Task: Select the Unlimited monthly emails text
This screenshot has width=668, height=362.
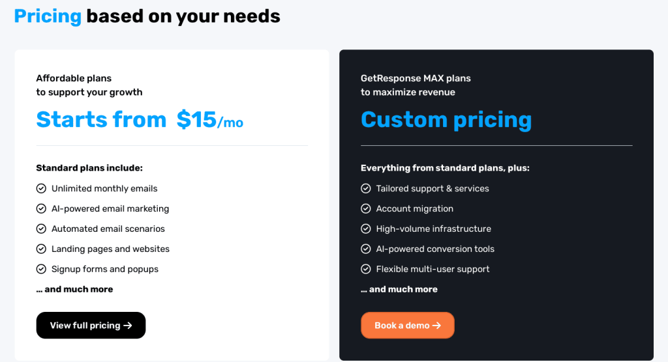Action: click(104, 189)
